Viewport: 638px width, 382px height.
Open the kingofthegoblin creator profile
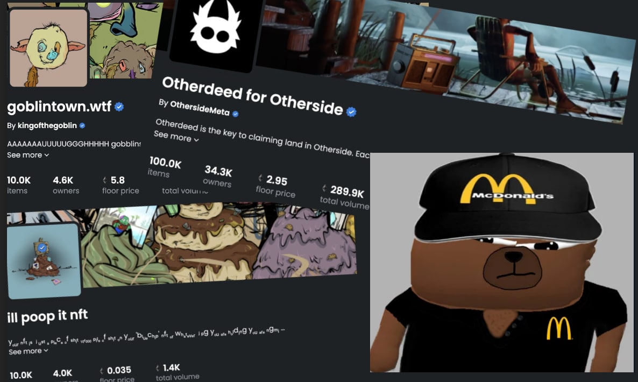coord(47,126)
